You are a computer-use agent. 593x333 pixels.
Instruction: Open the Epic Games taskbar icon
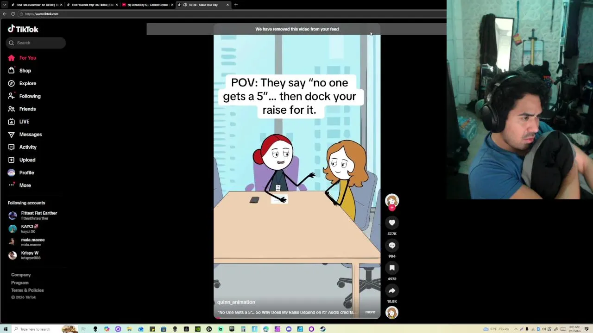pos(232,329)
